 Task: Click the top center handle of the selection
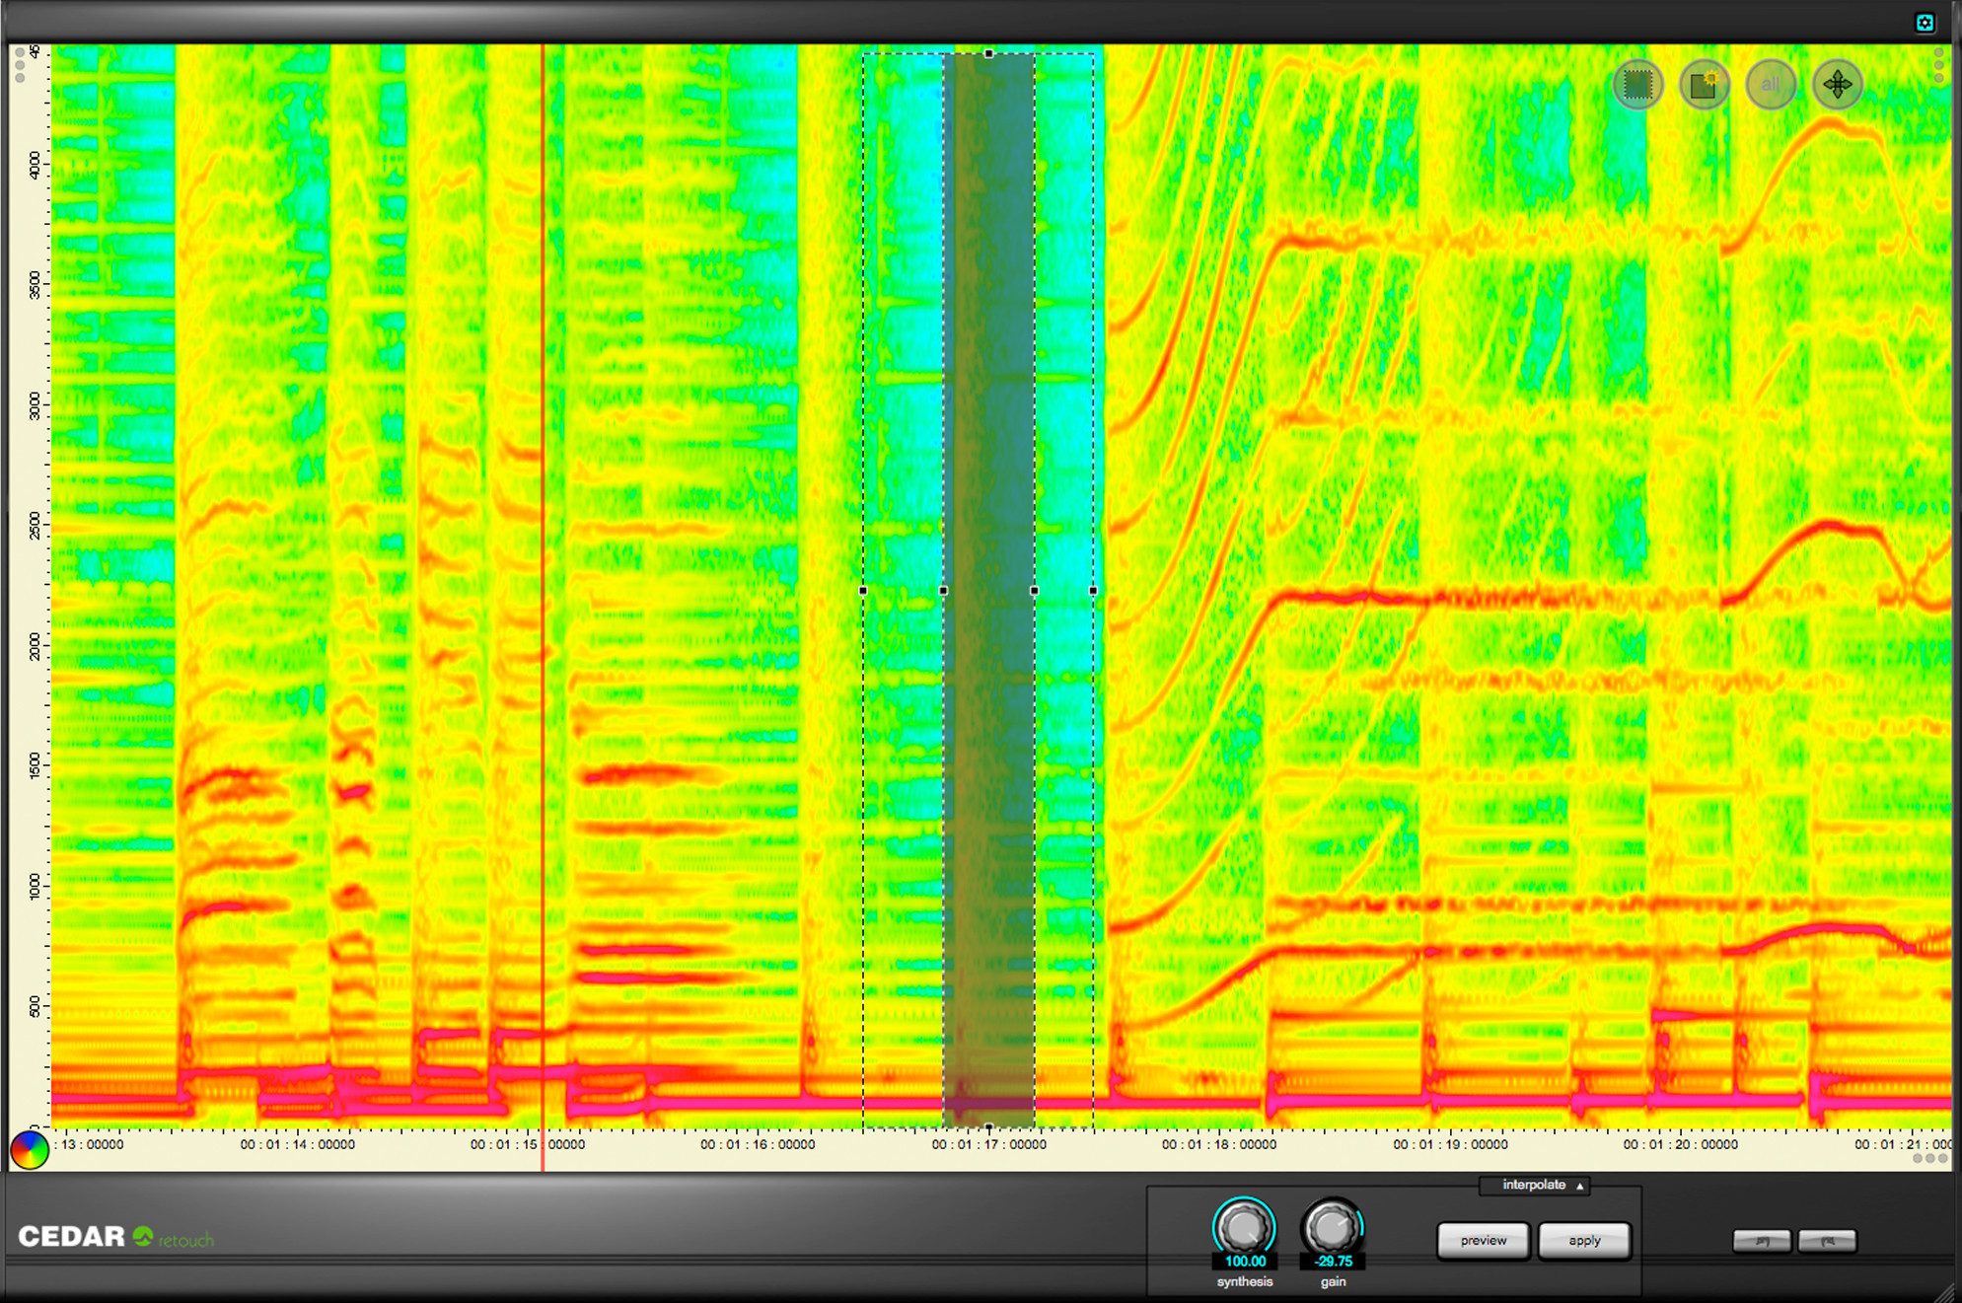[988, 54]
